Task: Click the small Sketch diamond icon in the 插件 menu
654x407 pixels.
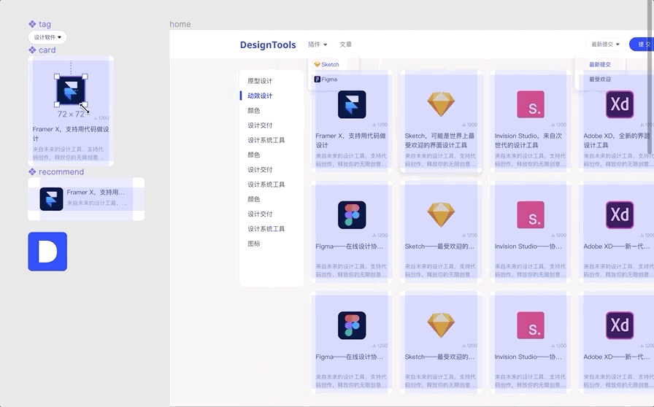Action: pyautogui.click(x=317, y=64)
